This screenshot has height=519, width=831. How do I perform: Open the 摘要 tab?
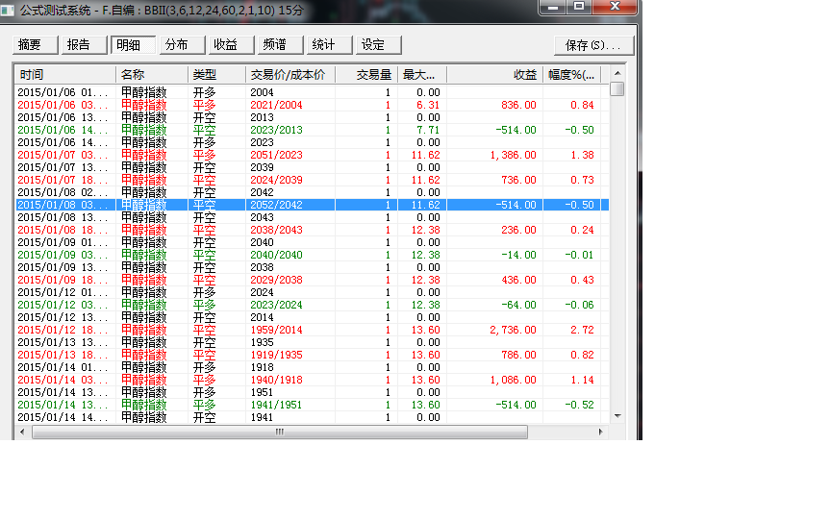pos(36,45)
